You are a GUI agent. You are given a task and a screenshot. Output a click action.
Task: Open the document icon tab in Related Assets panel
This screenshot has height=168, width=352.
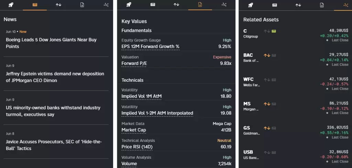(322, 5)
